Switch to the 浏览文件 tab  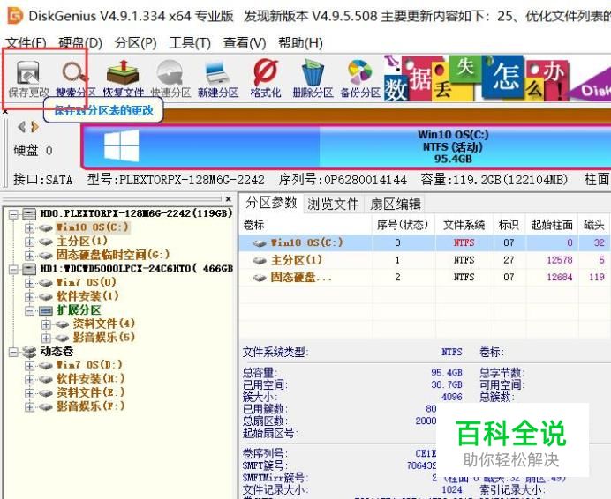click(x=333, y=204)
